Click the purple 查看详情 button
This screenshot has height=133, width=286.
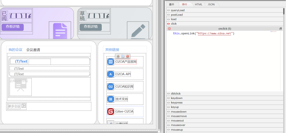pos(13,27)
